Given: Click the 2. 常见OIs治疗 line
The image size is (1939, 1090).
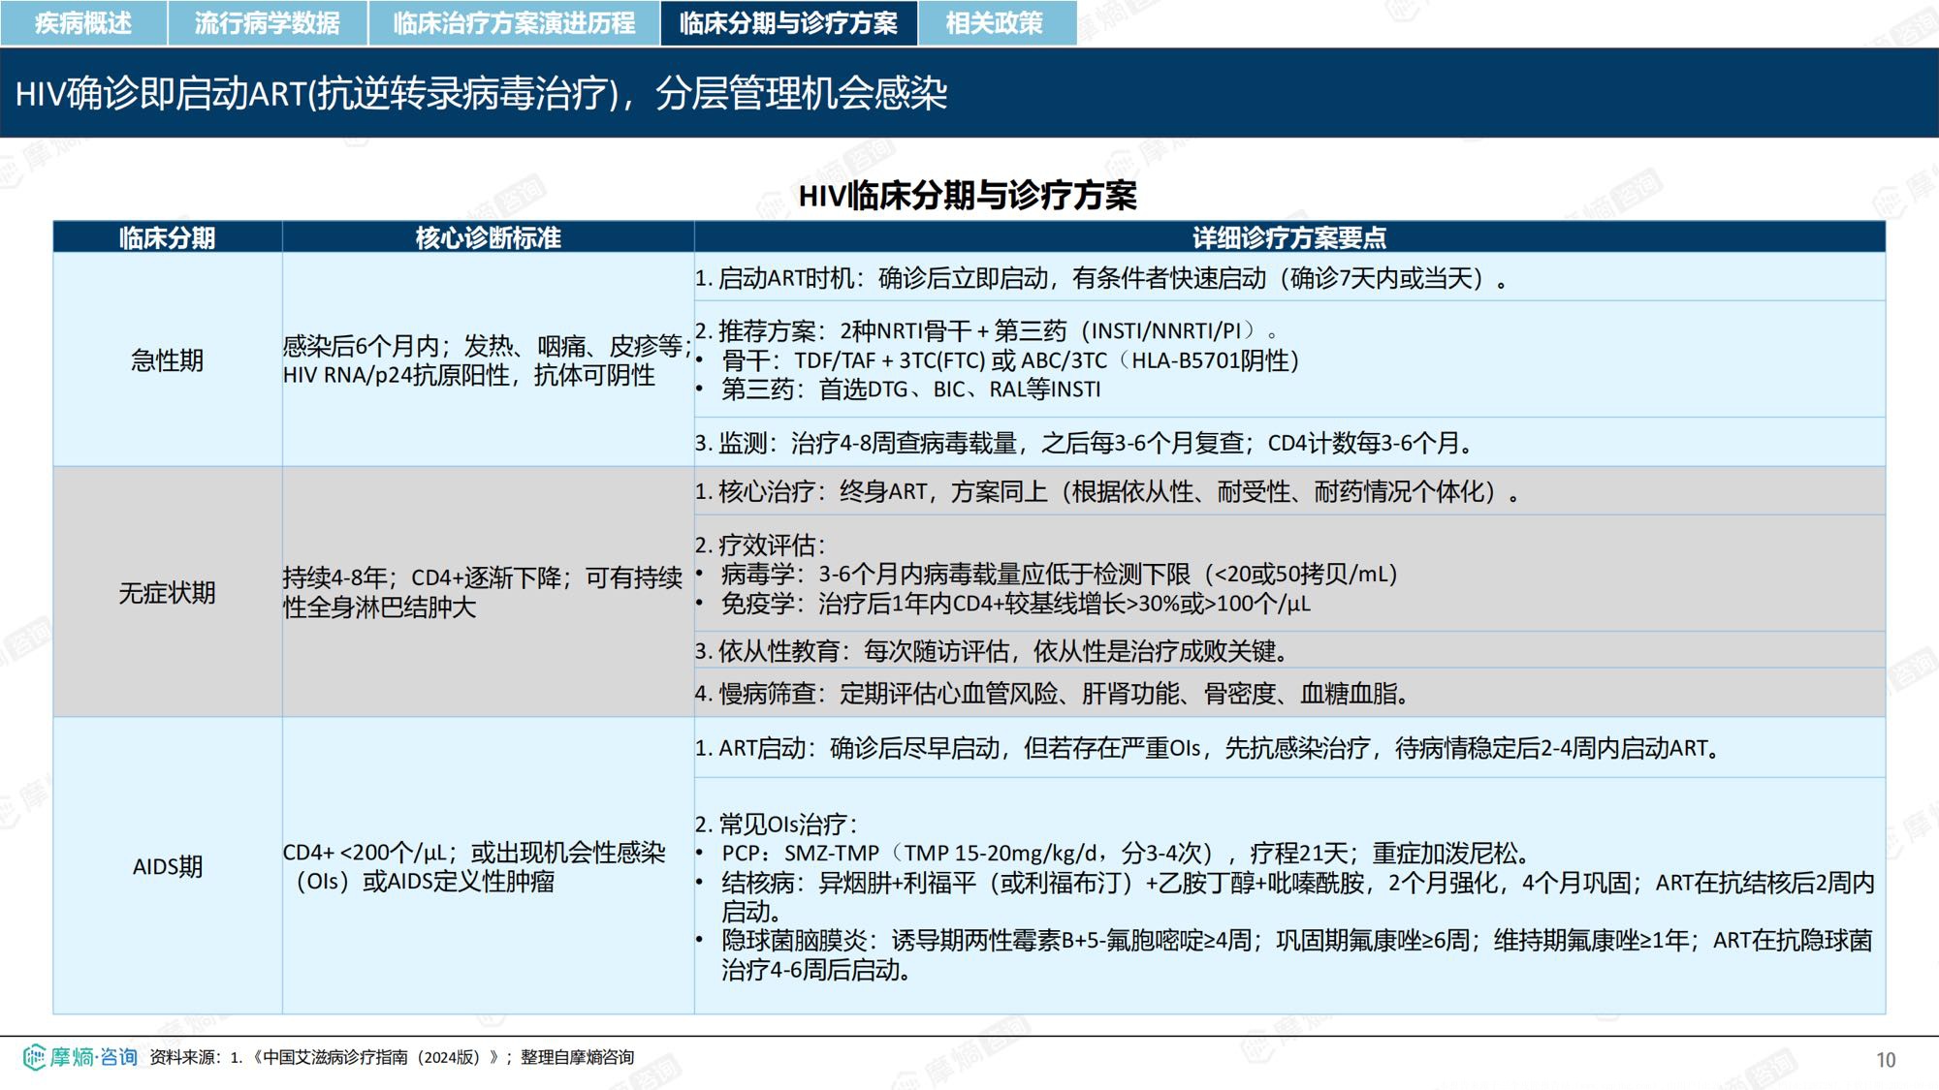Looking at the screenshot, I should [777, 824].
